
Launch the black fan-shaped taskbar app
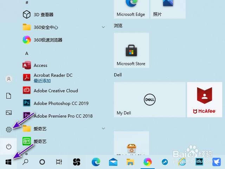point(77,162)
